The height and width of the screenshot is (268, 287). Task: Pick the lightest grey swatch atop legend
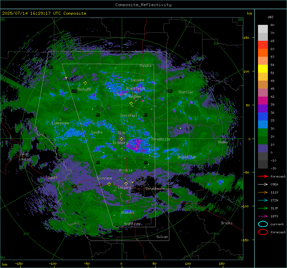coord(263,29)
